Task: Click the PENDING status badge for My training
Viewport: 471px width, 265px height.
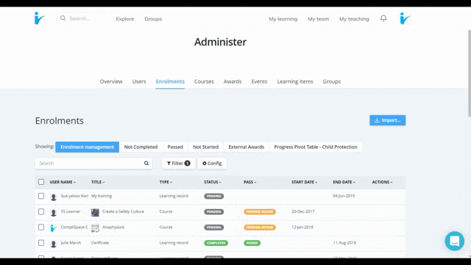Action: 214,197
